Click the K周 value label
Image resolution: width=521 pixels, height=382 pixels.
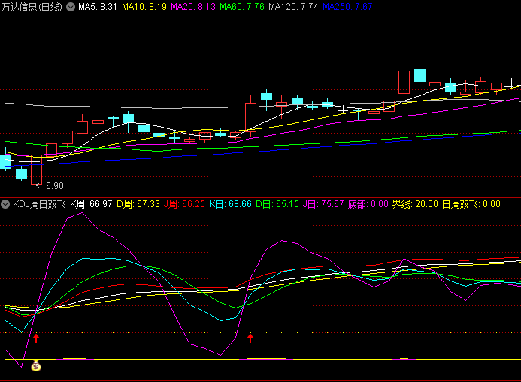point(91,203)
